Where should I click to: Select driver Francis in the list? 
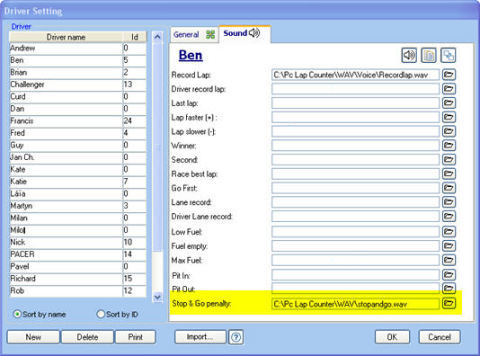(x=66, y=120)
